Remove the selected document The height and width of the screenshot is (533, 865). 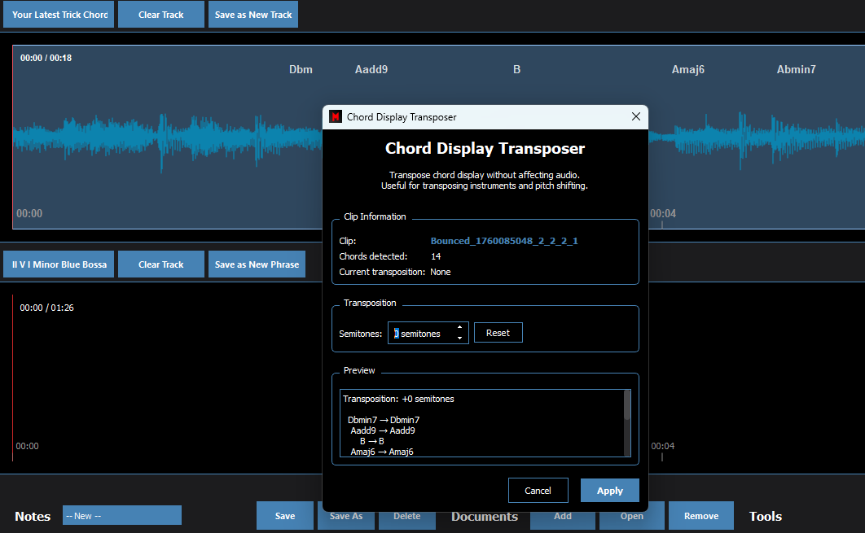(x=700, y=516)
